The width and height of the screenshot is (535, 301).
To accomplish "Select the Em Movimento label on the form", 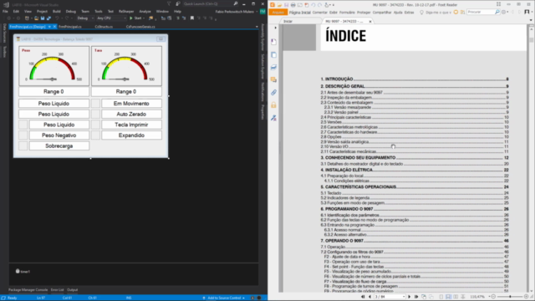I will click(131, 104).
